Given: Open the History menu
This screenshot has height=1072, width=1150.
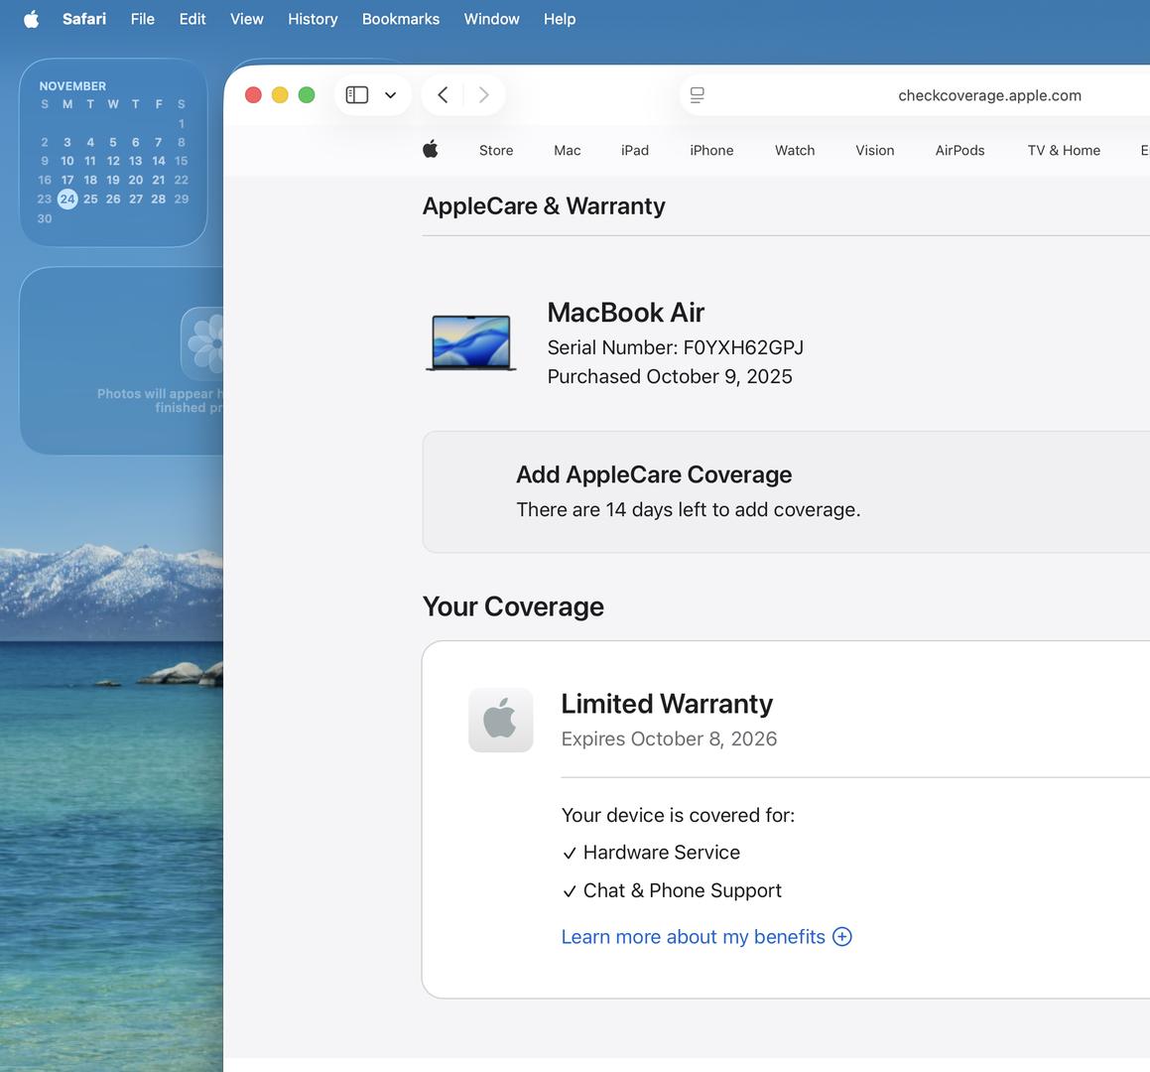Looking at the screenshot, I should click(313, 19).
